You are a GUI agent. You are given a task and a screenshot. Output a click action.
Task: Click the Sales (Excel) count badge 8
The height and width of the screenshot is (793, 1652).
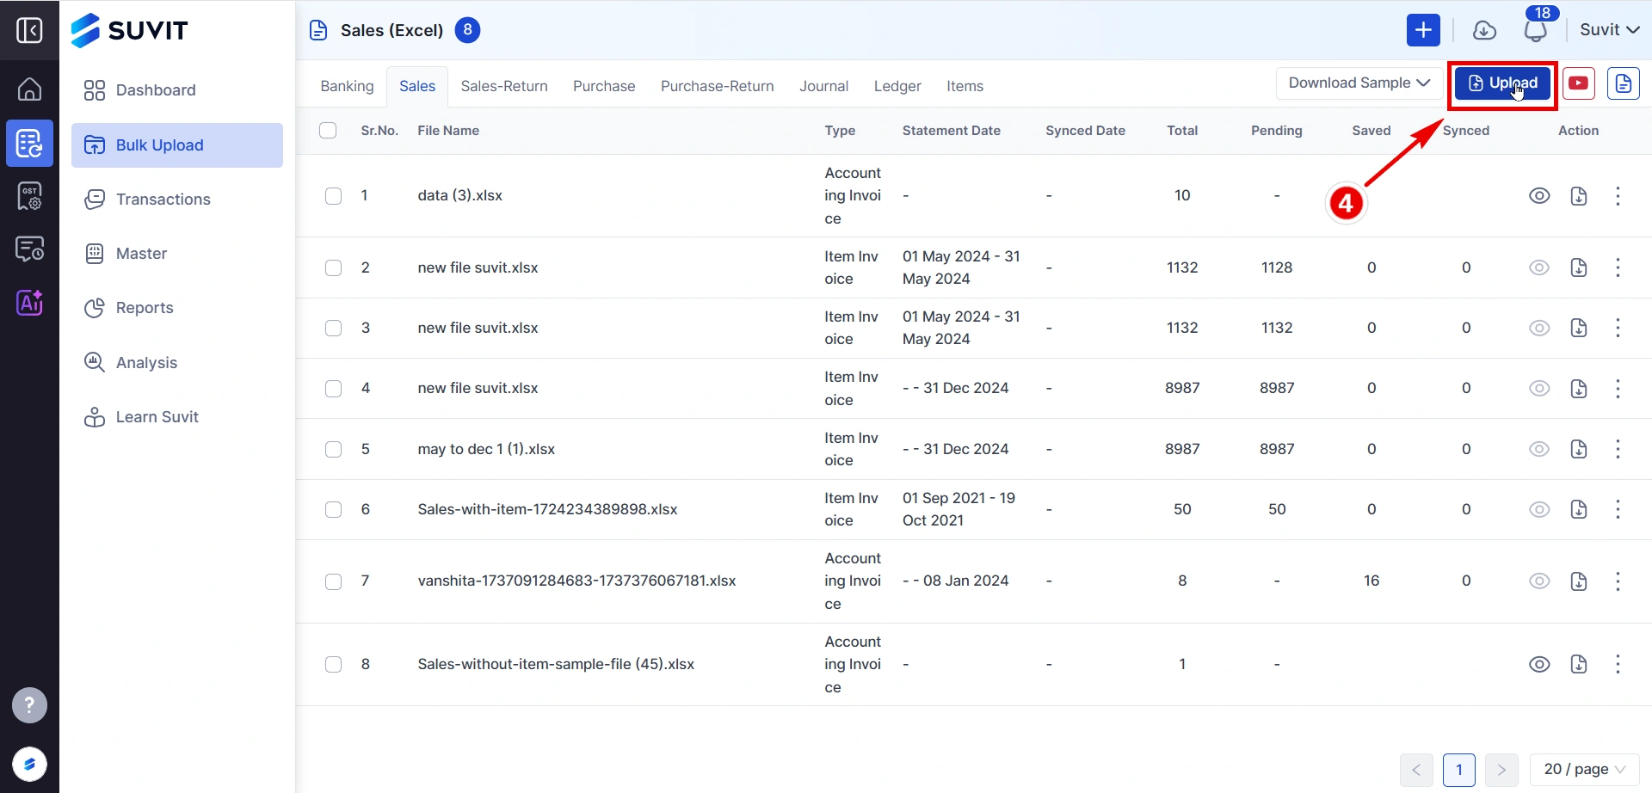[x=467, y=30]
